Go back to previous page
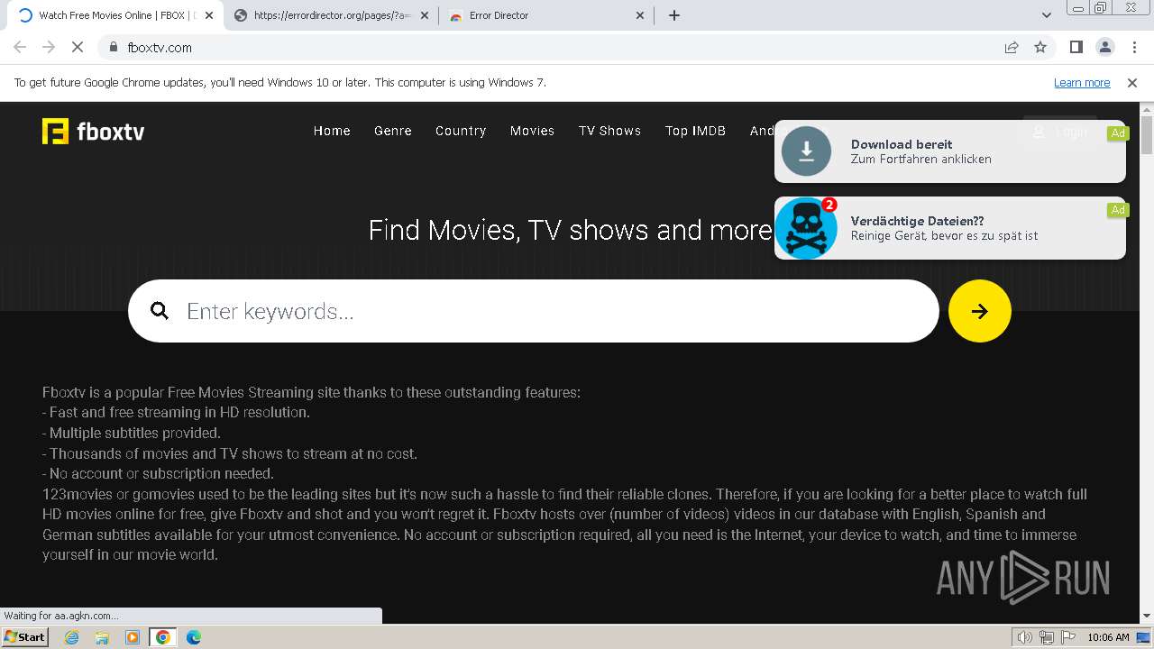1154x649 pixels. [20, 47]
